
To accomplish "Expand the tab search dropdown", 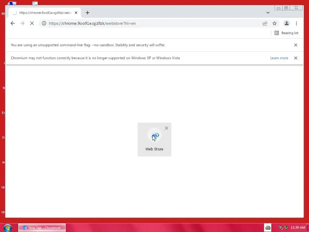I will [268, 13].
